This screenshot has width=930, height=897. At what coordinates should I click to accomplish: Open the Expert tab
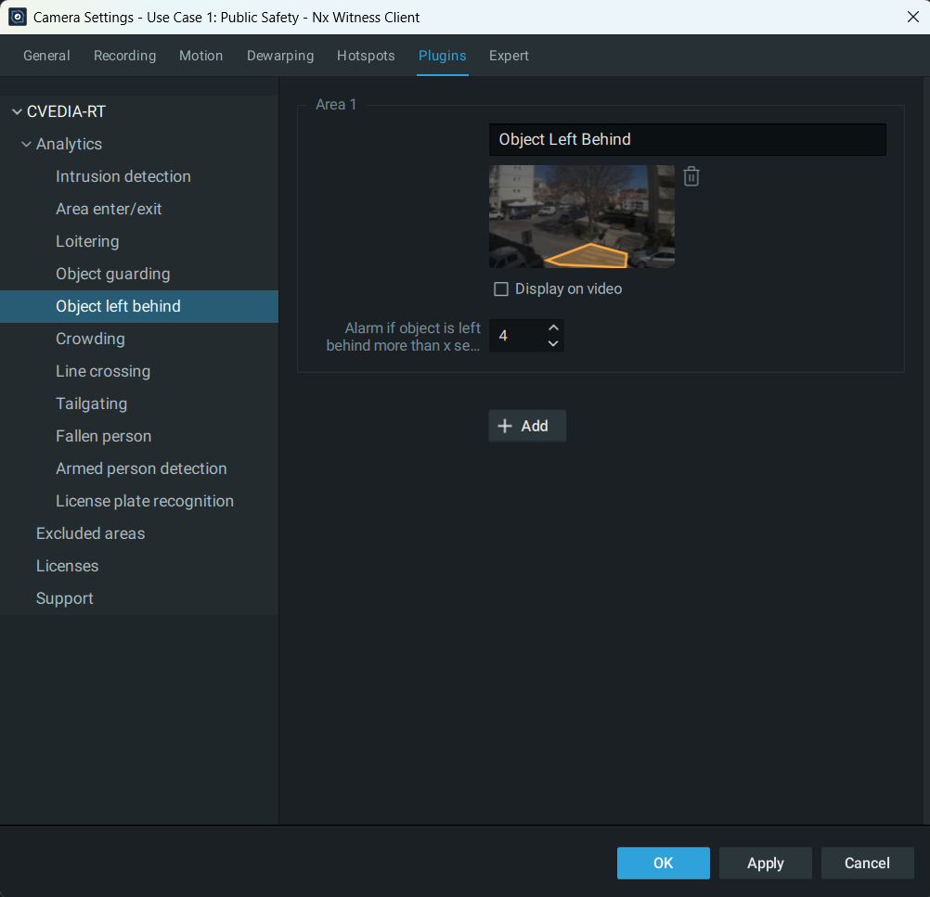pyautogui.click(x=509, y=56)
